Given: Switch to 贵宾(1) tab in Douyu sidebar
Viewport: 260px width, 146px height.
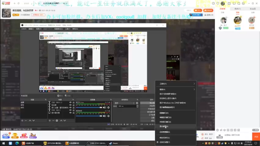Looking at the screenshot, I should coord(238,9).
